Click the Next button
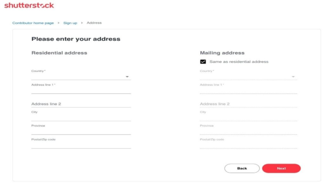325x183 pixels. click(x=281, y=168)
